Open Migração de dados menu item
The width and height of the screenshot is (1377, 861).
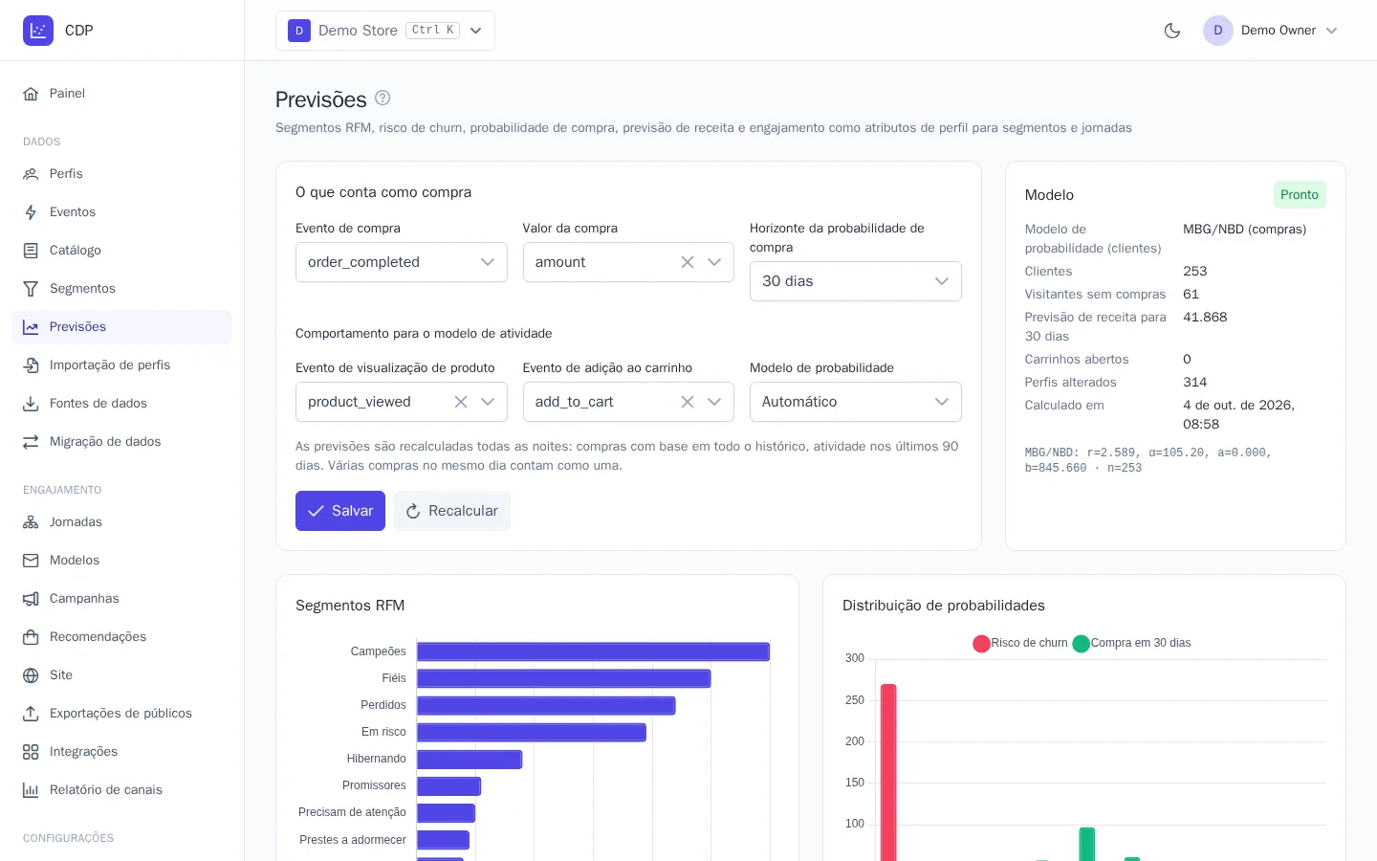(121, 442)
